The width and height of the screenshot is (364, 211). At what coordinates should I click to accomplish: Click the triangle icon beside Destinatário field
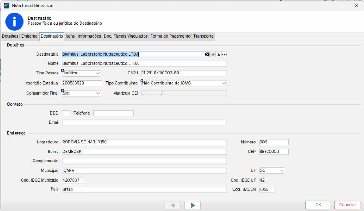pyautogui.click(x=219, y=54)
